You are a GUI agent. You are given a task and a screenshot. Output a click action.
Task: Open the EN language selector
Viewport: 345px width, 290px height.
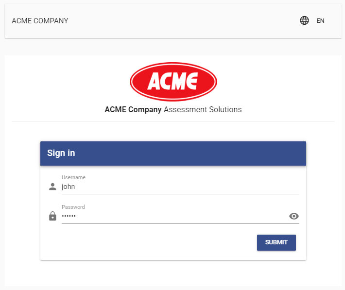320,21
